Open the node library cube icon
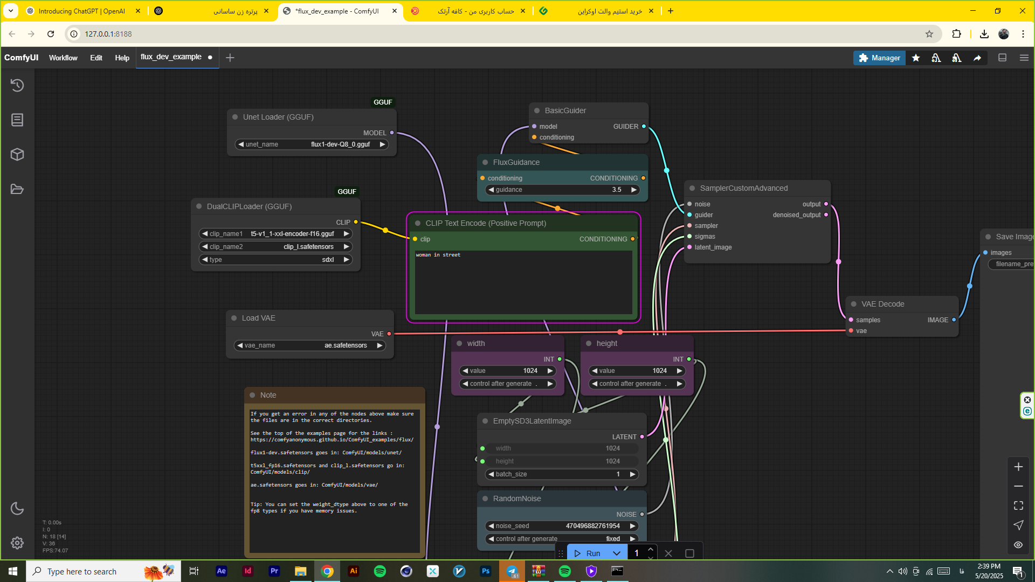Viewport: 1035px width, 582px height. pos(17,155)
